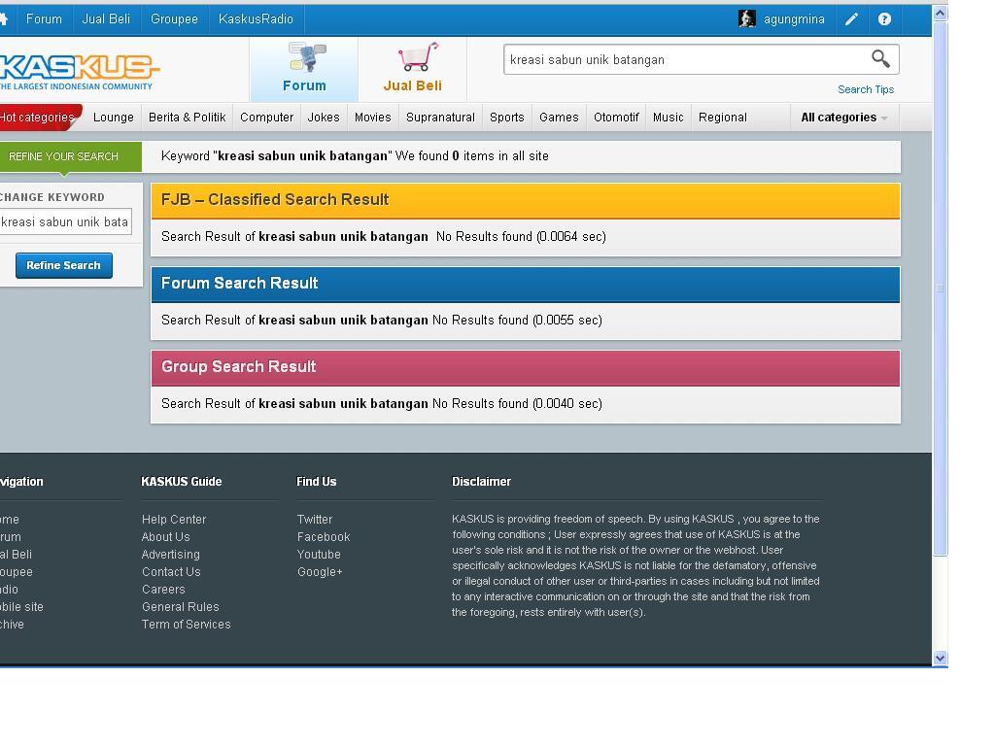Click the home icon in top bar

[x=3, y=19]
